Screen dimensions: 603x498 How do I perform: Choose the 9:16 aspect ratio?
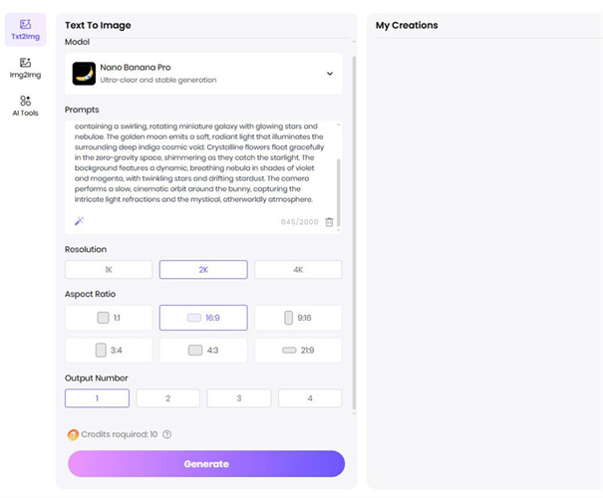tap(298, 318)
